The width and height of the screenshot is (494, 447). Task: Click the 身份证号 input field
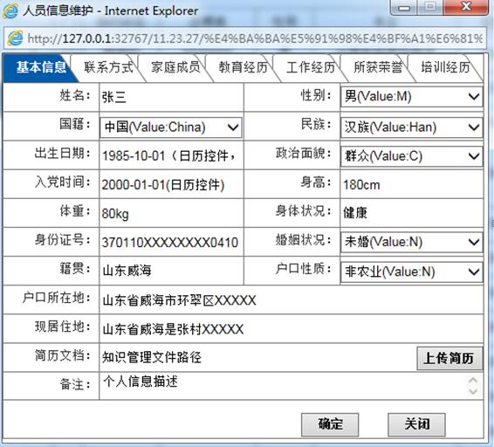point(171,243)
